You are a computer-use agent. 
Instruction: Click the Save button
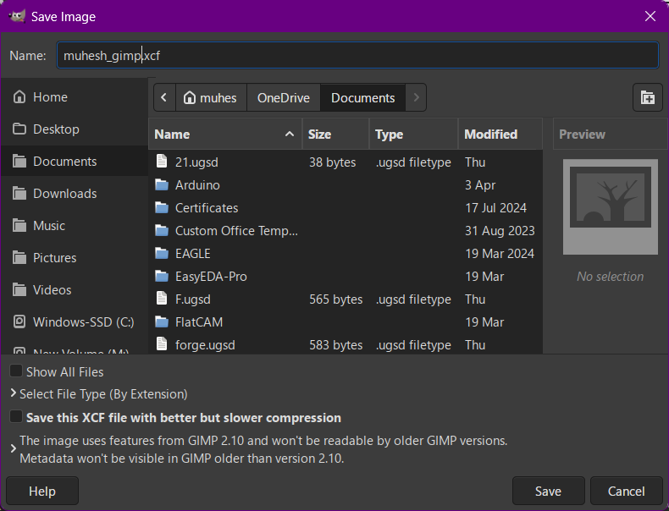point(548,491)
